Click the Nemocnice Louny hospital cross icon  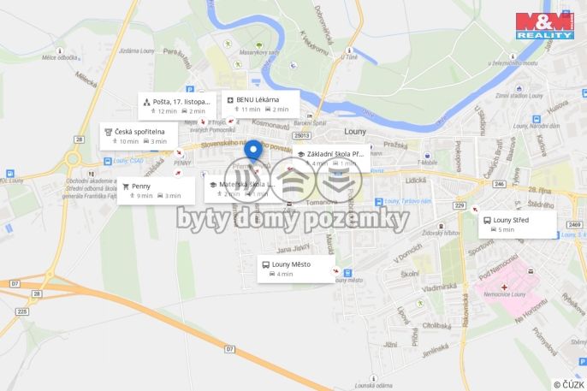(504, 287)
